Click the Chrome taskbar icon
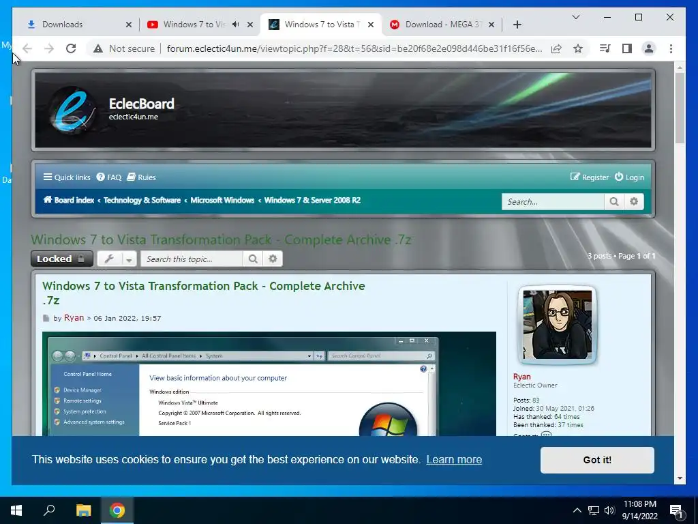This screenshot has height=524, width=698. 117,510
